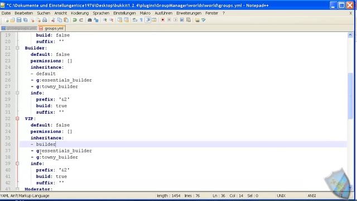357x201 pixels.
Task: Click the Paste clipboard icon
Action: (x=66, y=20)
